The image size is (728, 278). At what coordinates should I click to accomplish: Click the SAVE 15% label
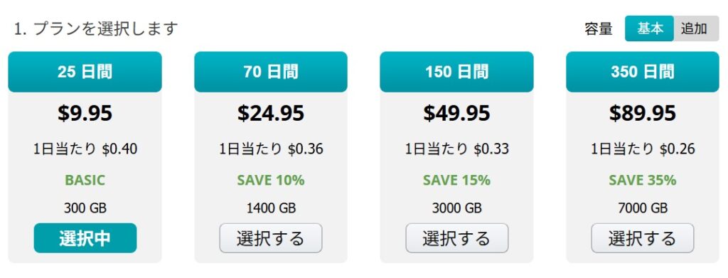tap(457, 180)
